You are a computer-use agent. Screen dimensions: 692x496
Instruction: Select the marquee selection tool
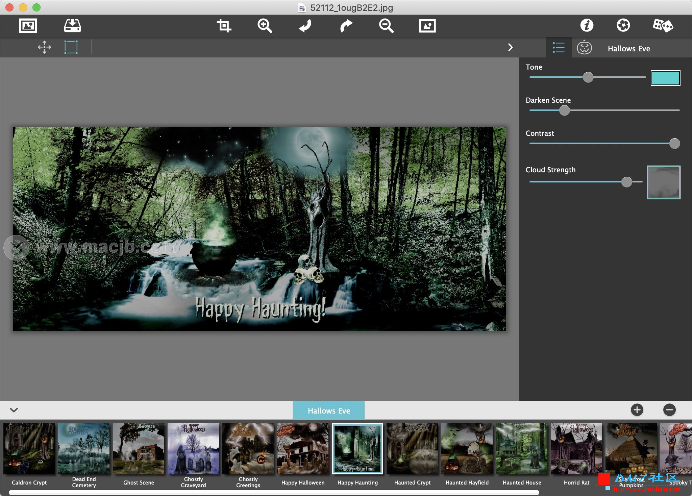(x=71, y=47)
